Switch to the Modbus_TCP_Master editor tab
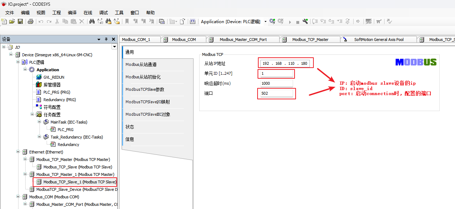The width and height of the screenshot is (455, 209). (310, 40)
